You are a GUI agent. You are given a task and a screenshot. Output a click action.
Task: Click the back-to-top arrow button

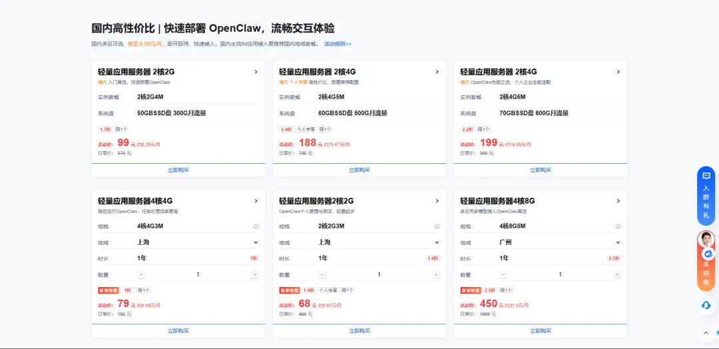tap(706, 332)
